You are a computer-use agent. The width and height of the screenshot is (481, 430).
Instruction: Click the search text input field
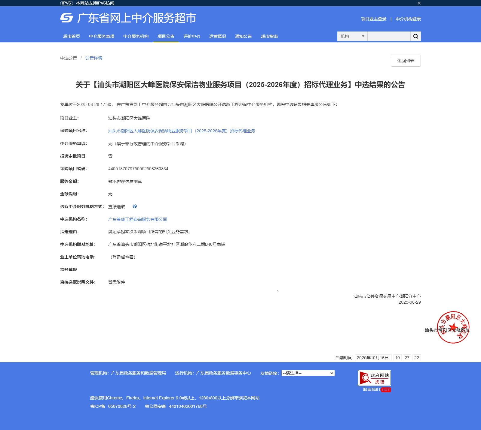[x=389, y=36]
